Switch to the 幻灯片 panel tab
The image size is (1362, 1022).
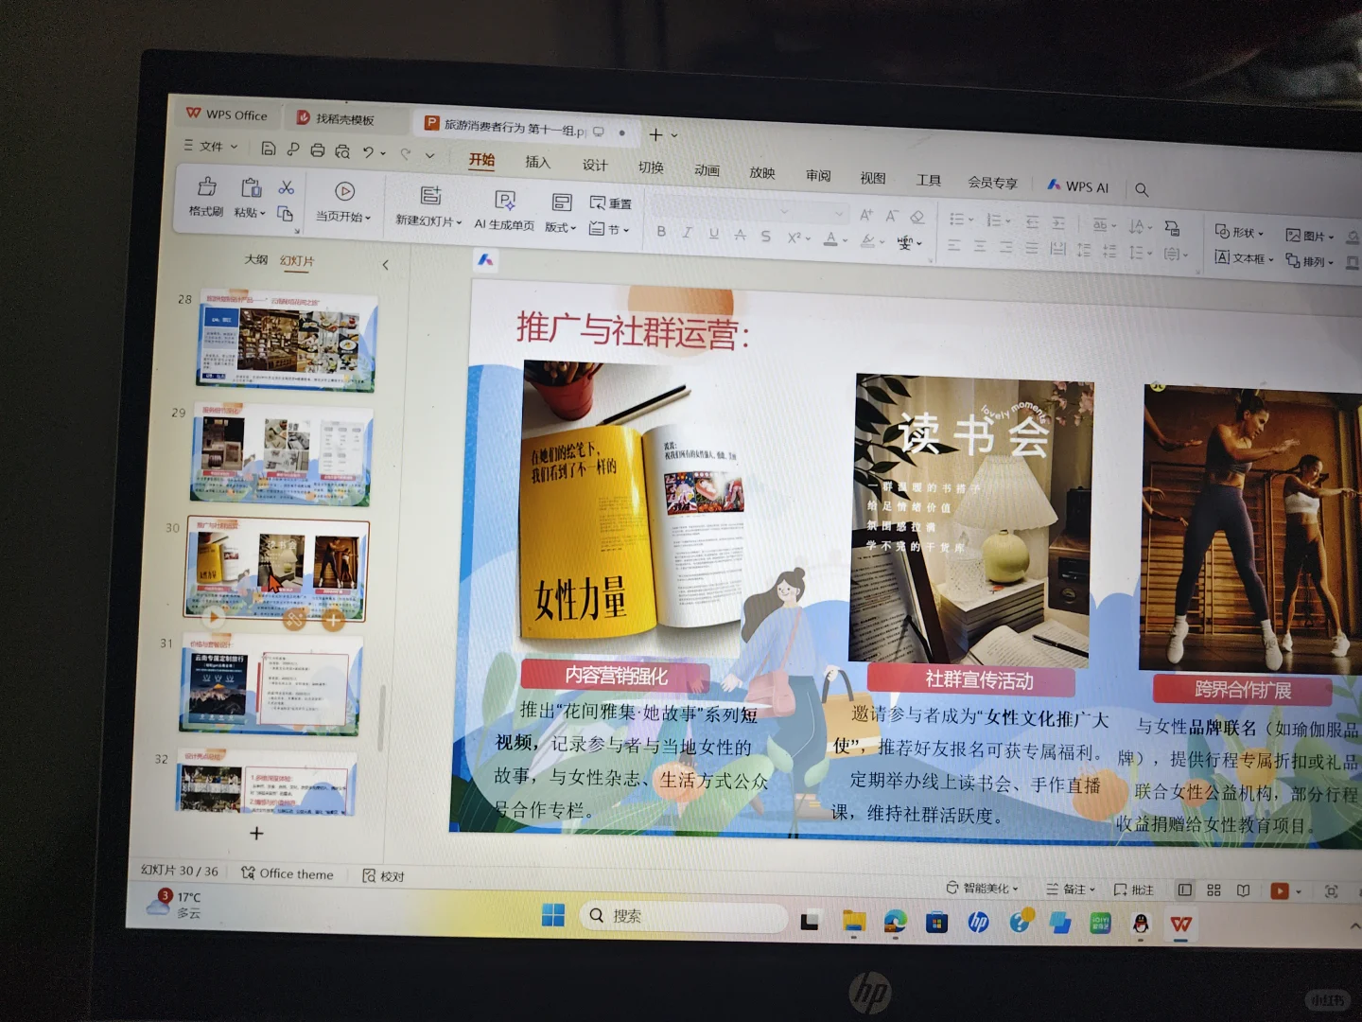296,261
